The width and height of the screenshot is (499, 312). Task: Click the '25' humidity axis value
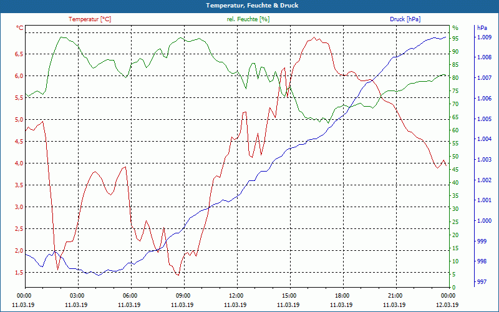(455, 222)
